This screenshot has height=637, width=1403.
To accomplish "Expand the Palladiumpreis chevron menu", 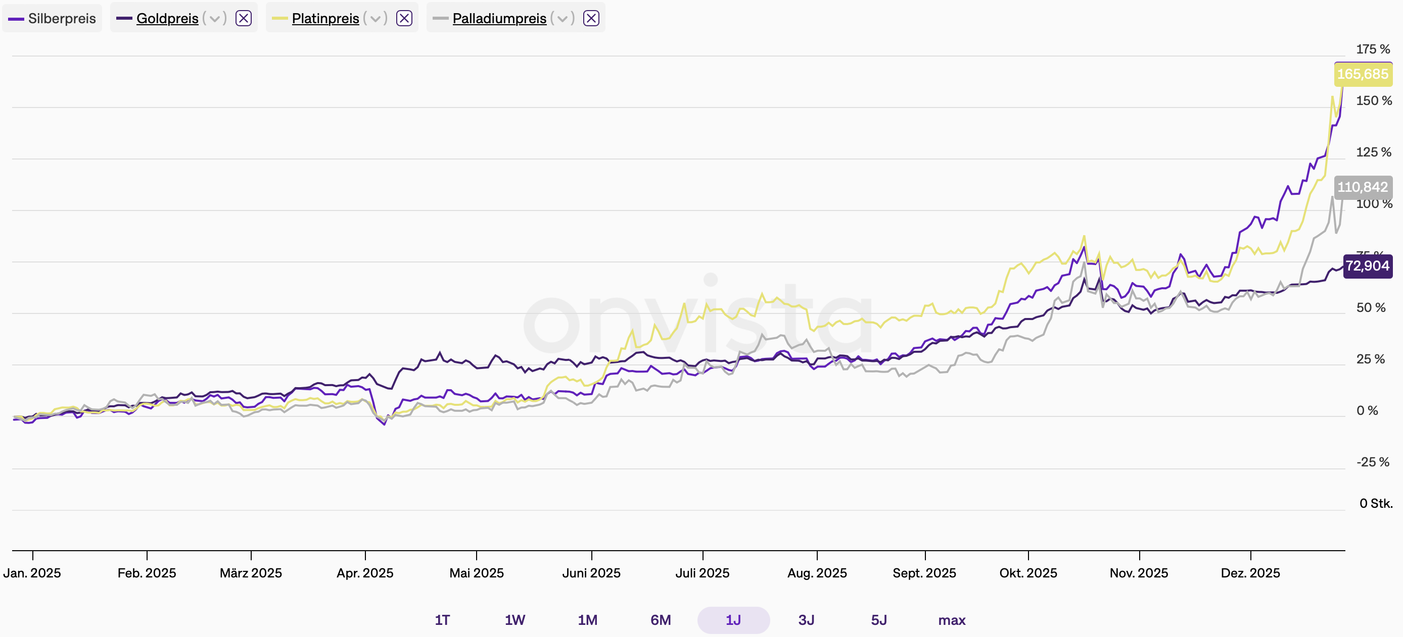I will (x=562, y=19).
